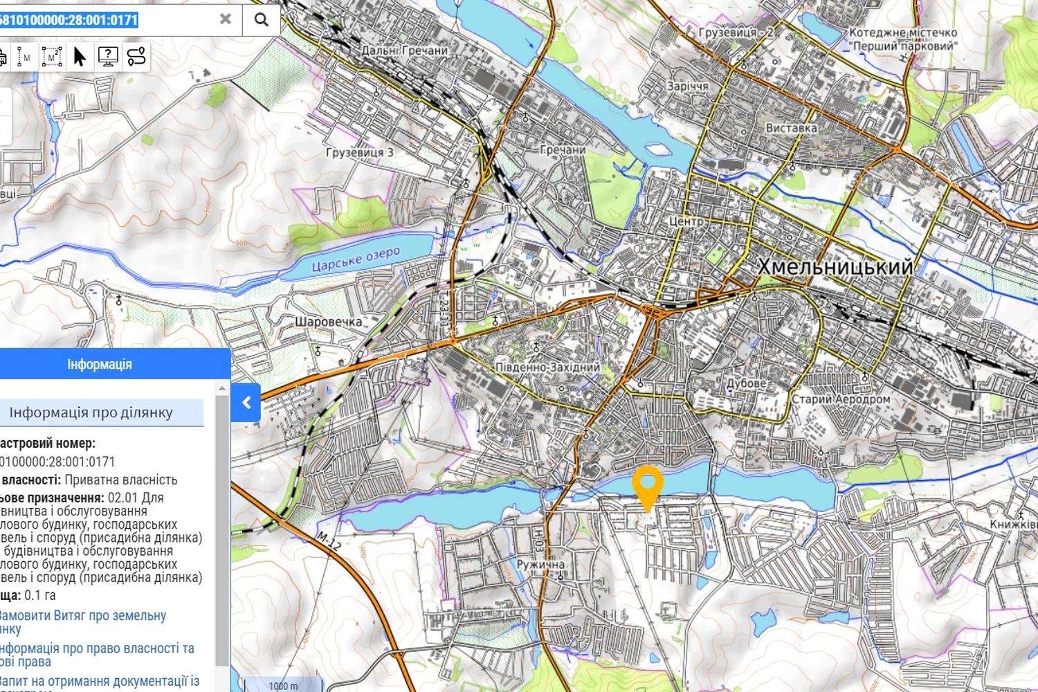Click the Зарічня district label
Image resolution: width=1038 pixels, height=692 pixels.
point(687,86)
